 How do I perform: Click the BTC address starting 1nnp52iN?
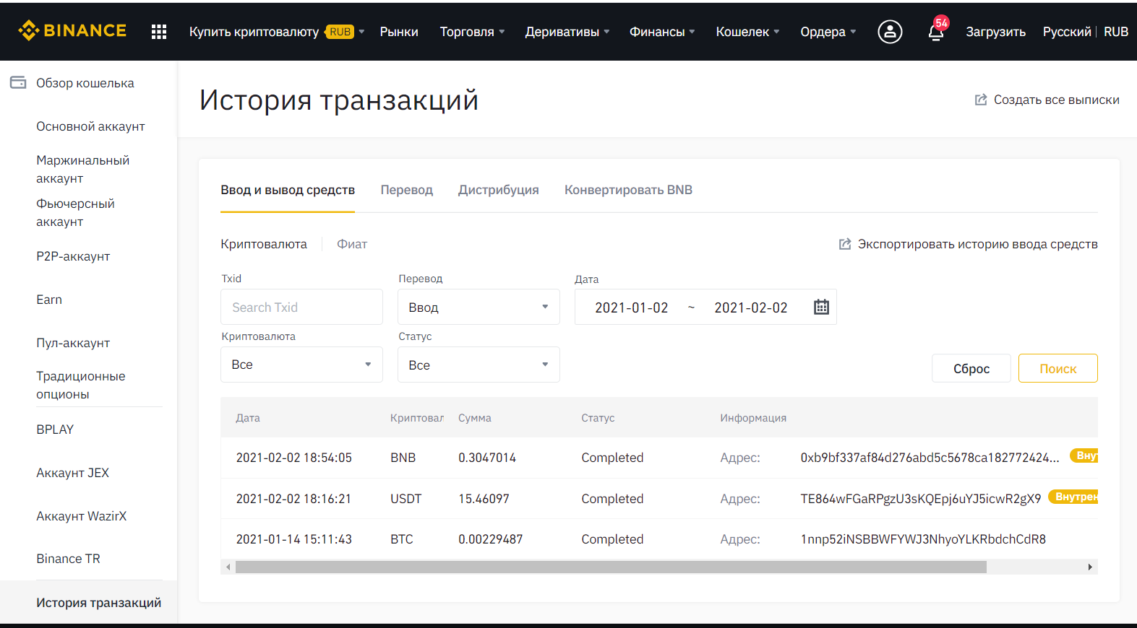923,539
